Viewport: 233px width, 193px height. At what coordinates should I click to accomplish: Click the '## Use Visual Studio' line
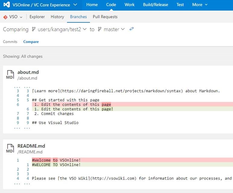(x=55, y=123)
